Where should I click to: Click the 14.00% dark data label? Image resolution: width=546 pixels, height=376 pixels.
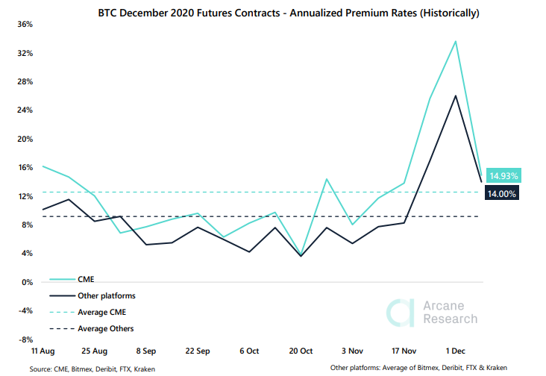[503, 193]
